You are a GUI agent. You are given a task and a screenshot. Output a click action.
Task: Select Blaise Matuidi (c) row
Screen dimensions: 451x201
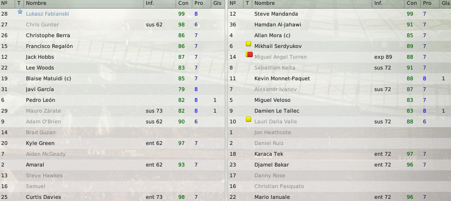pos(112,78)
